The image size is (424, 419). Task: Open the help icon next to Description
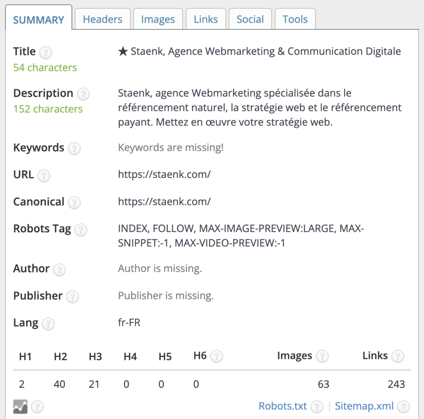[83, 94]
